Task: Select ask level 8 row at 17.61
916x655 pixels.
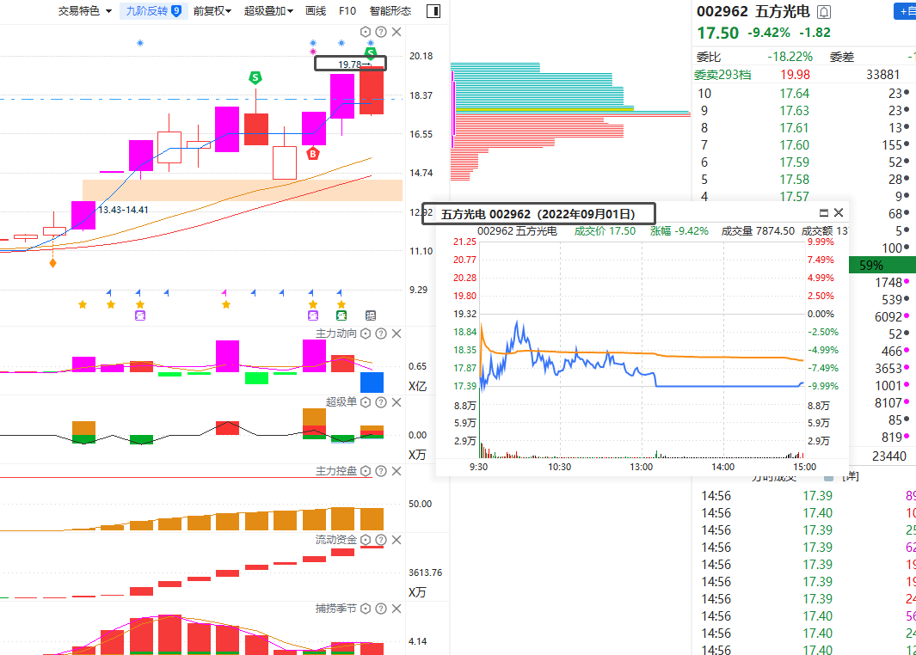Action: click(x=804, y=128)
